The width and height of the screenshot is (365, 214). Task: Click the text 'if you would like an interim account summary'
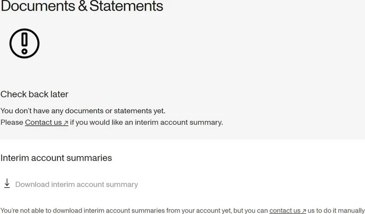(147, 122)
